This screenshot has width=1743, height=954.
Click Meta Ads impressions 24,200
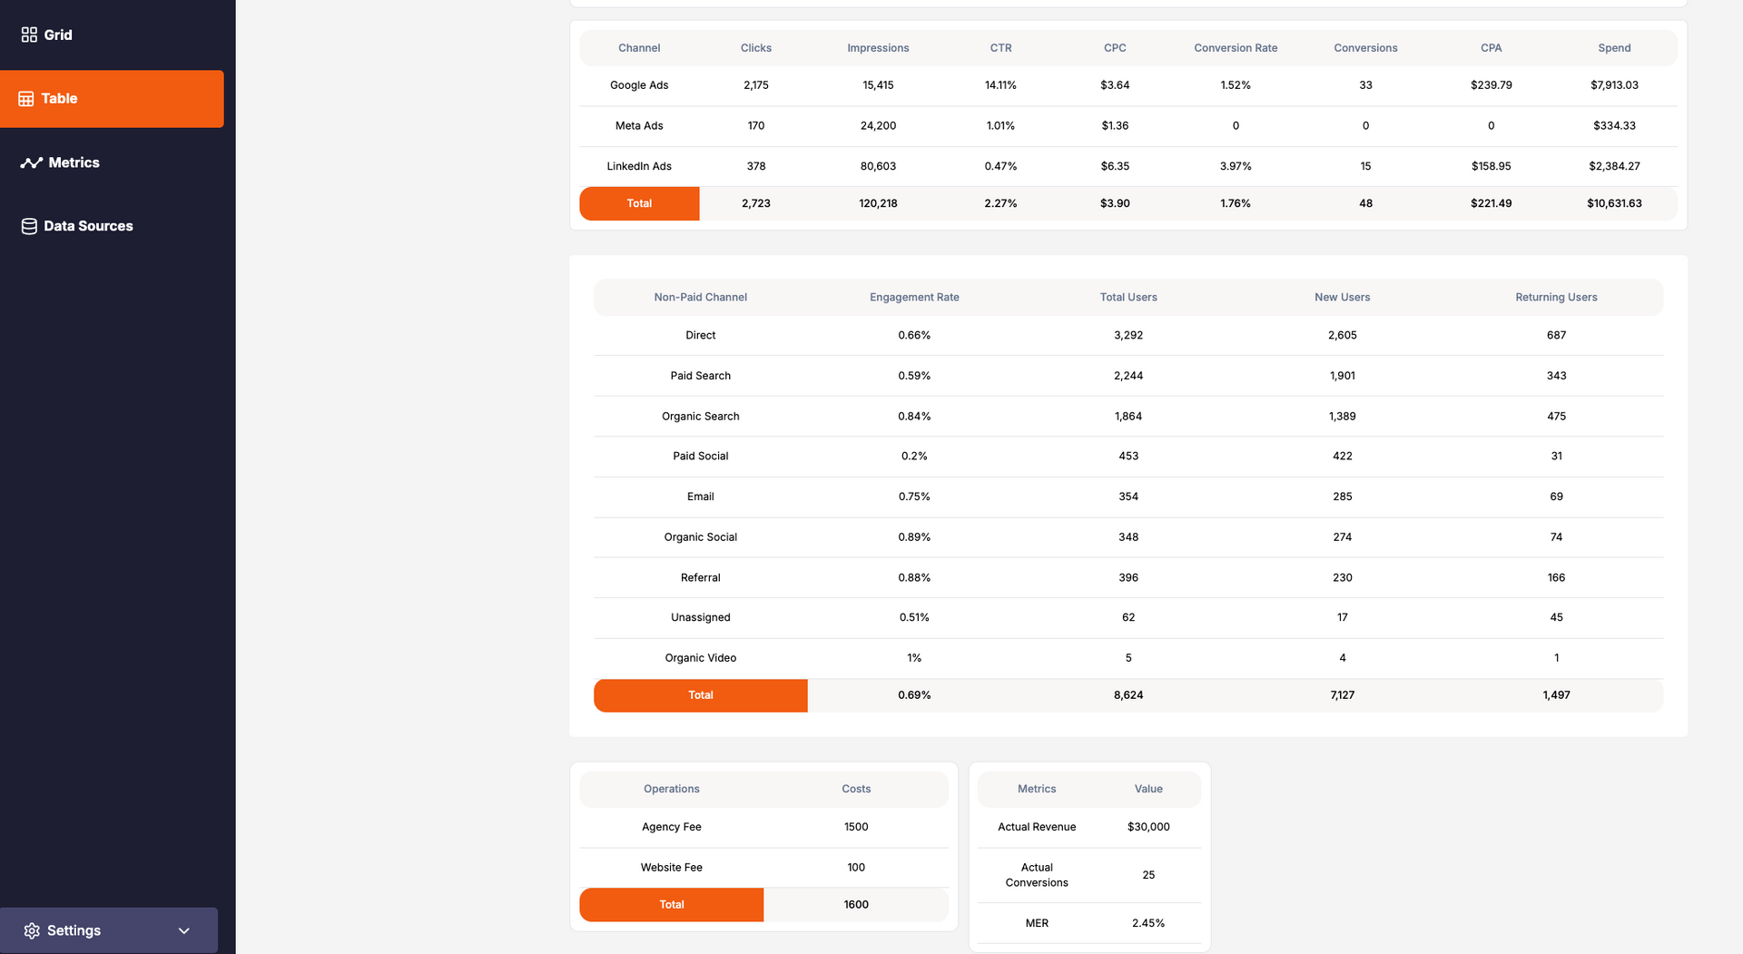click(x=878, y=126)
